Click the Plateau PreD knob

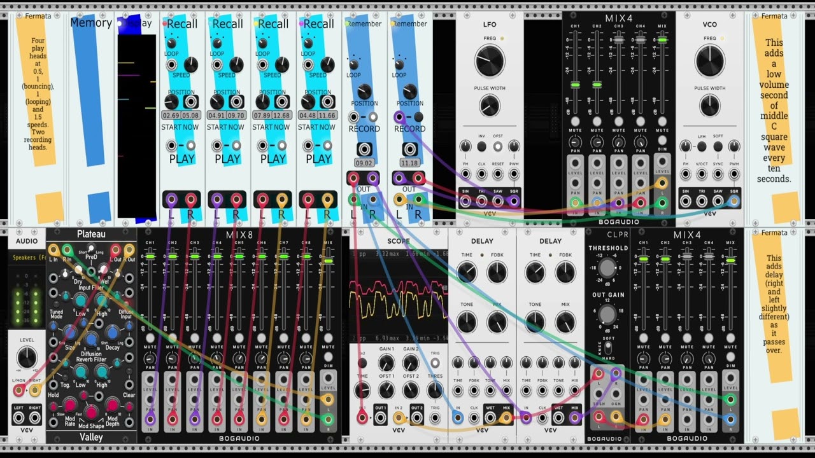[x=91, y=249]
